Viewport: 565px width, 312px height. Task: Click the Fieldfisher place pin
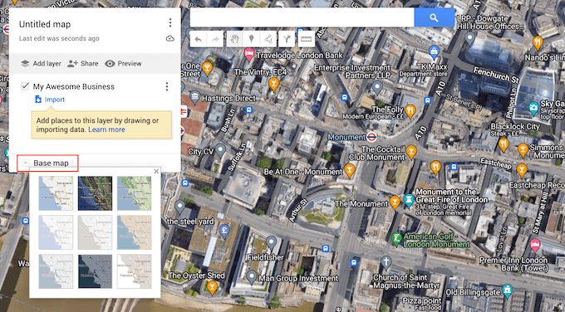tap(272, 242)
